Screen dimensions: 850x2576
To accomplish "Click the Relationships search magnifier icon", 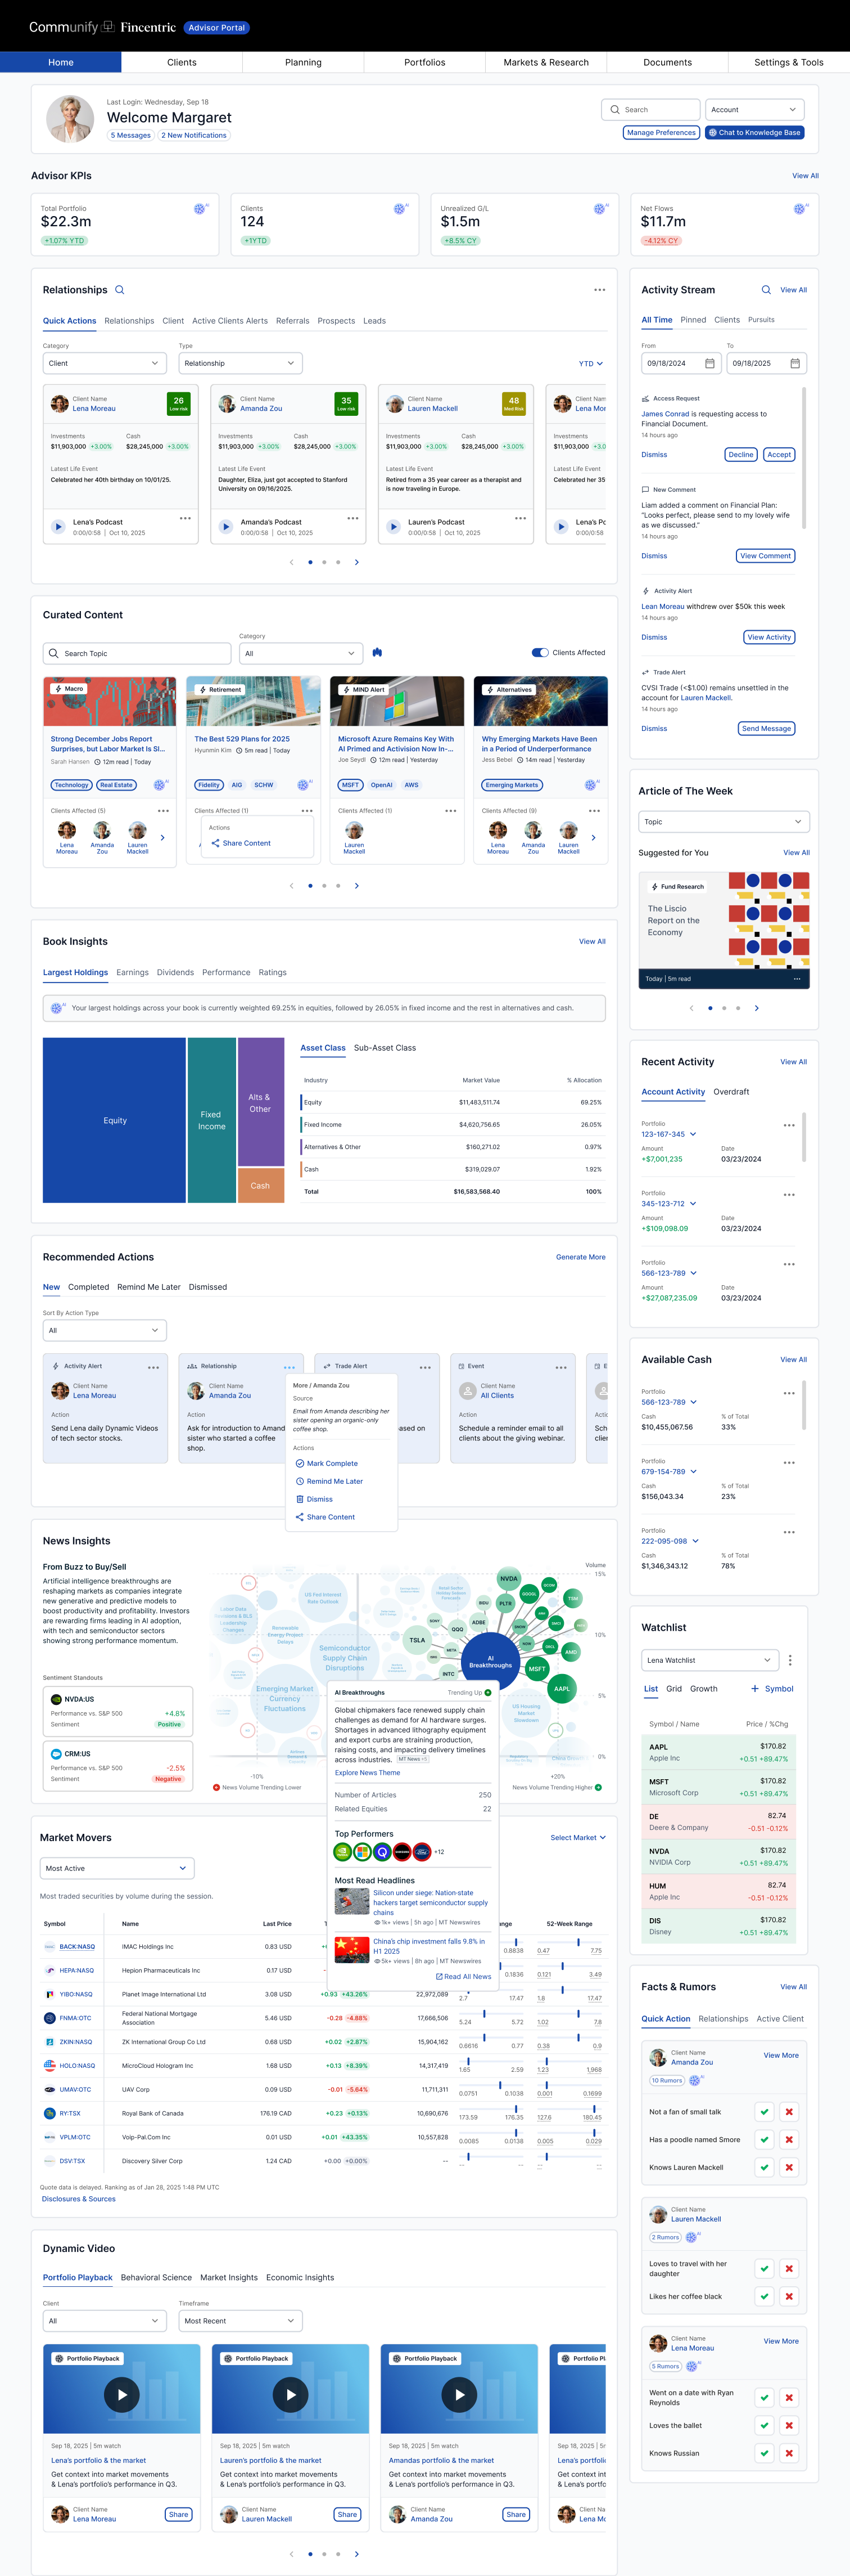I will pos(120,290).
